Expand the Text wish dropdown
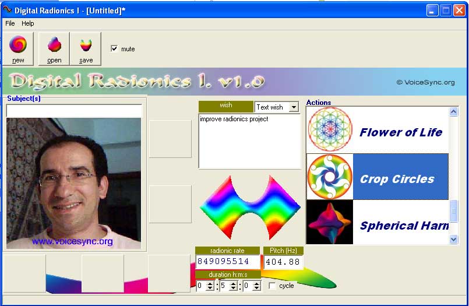 (294, 107)
